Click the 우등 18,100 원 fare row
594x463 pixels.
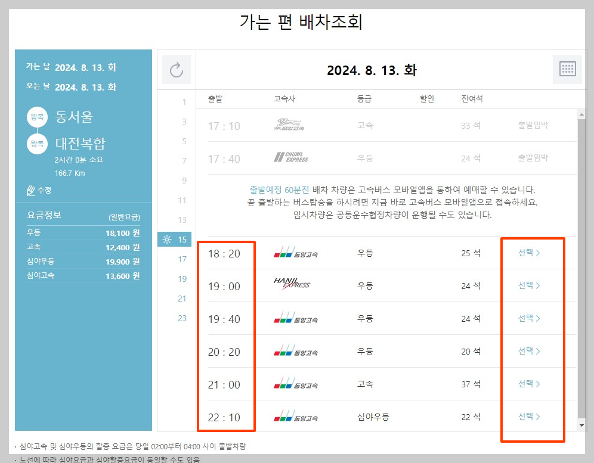83,233
